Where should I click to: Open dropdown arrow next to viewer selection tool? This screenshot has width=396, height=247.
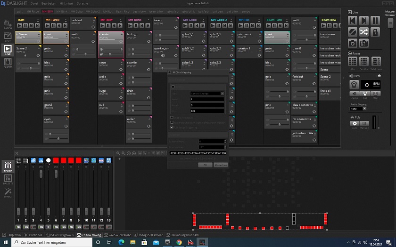(149, 153)
